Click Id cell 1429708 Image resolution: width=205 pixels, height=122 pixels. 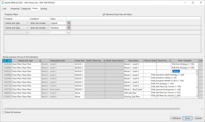[7, 82]
